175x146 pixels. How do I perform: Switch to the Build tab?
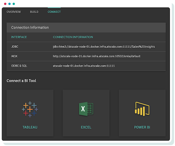[x=34, y=12]
